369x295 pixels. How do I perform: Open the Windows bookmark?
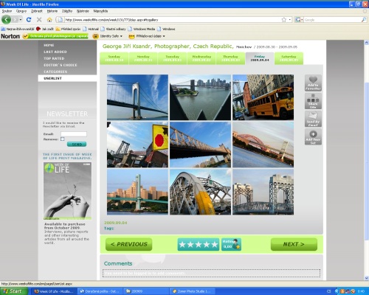pos(166,29)
